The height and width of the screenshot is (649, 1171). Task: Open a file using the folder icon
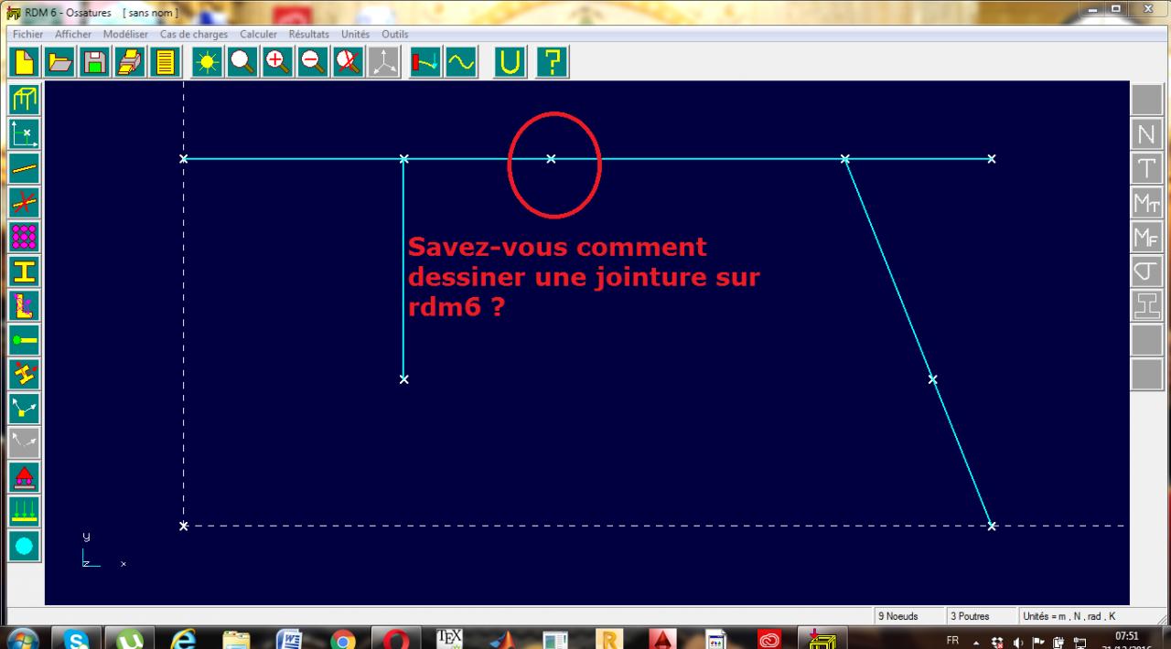(x=60, y=62)
